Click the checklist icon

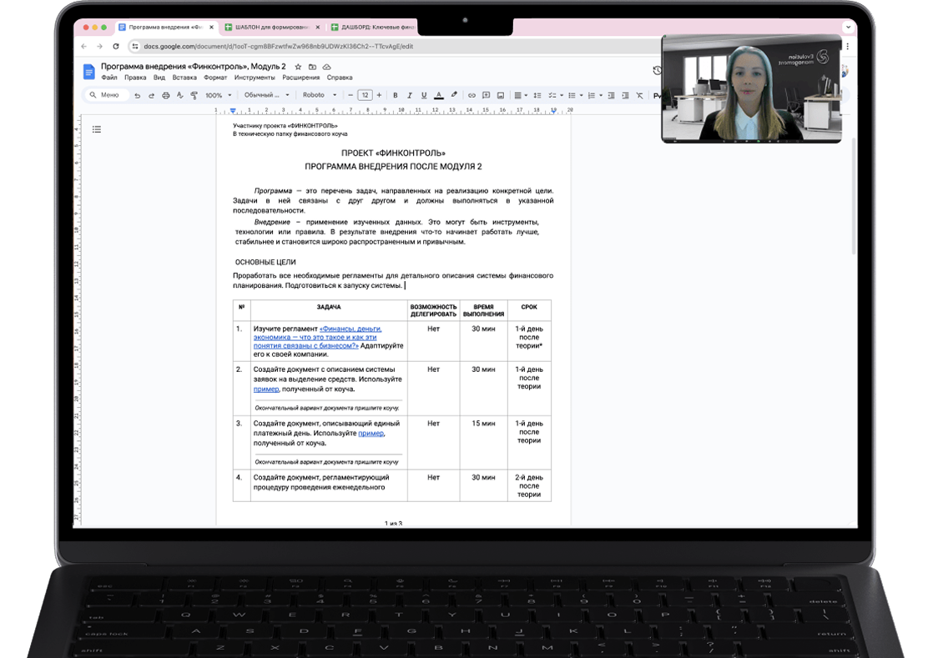click(552, 95)
